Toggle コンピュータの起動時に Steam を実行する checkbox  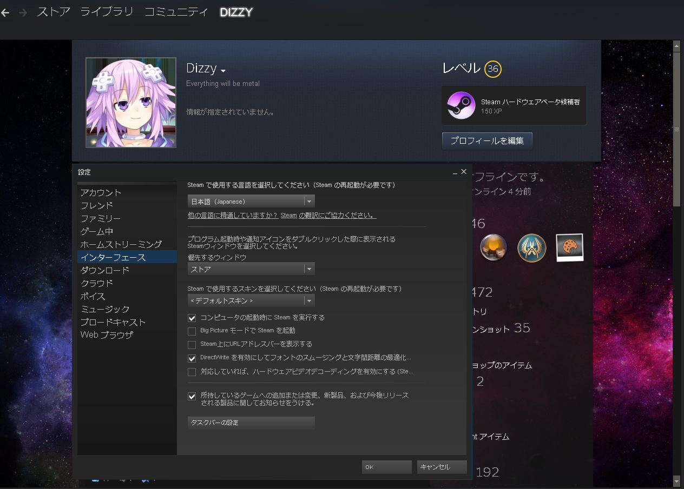[x=192, y=318]
